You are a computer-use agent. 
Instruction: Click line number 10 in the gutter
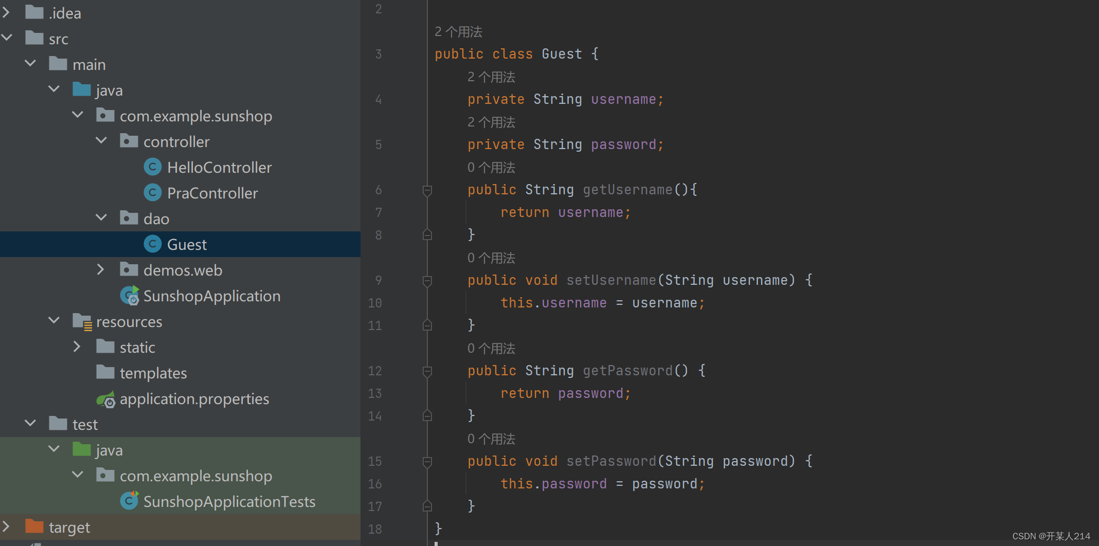click(375, 303)
